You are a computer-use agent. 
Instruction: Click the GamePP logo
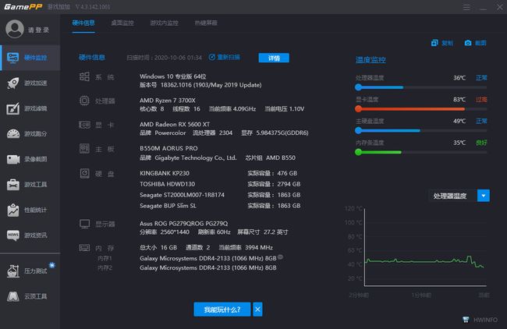(23, 7)
